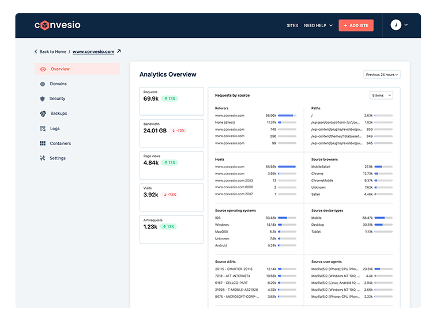Click the Page views 4.84k card
This screenshot has height=319, width=437.
click(x=172, y=165)
